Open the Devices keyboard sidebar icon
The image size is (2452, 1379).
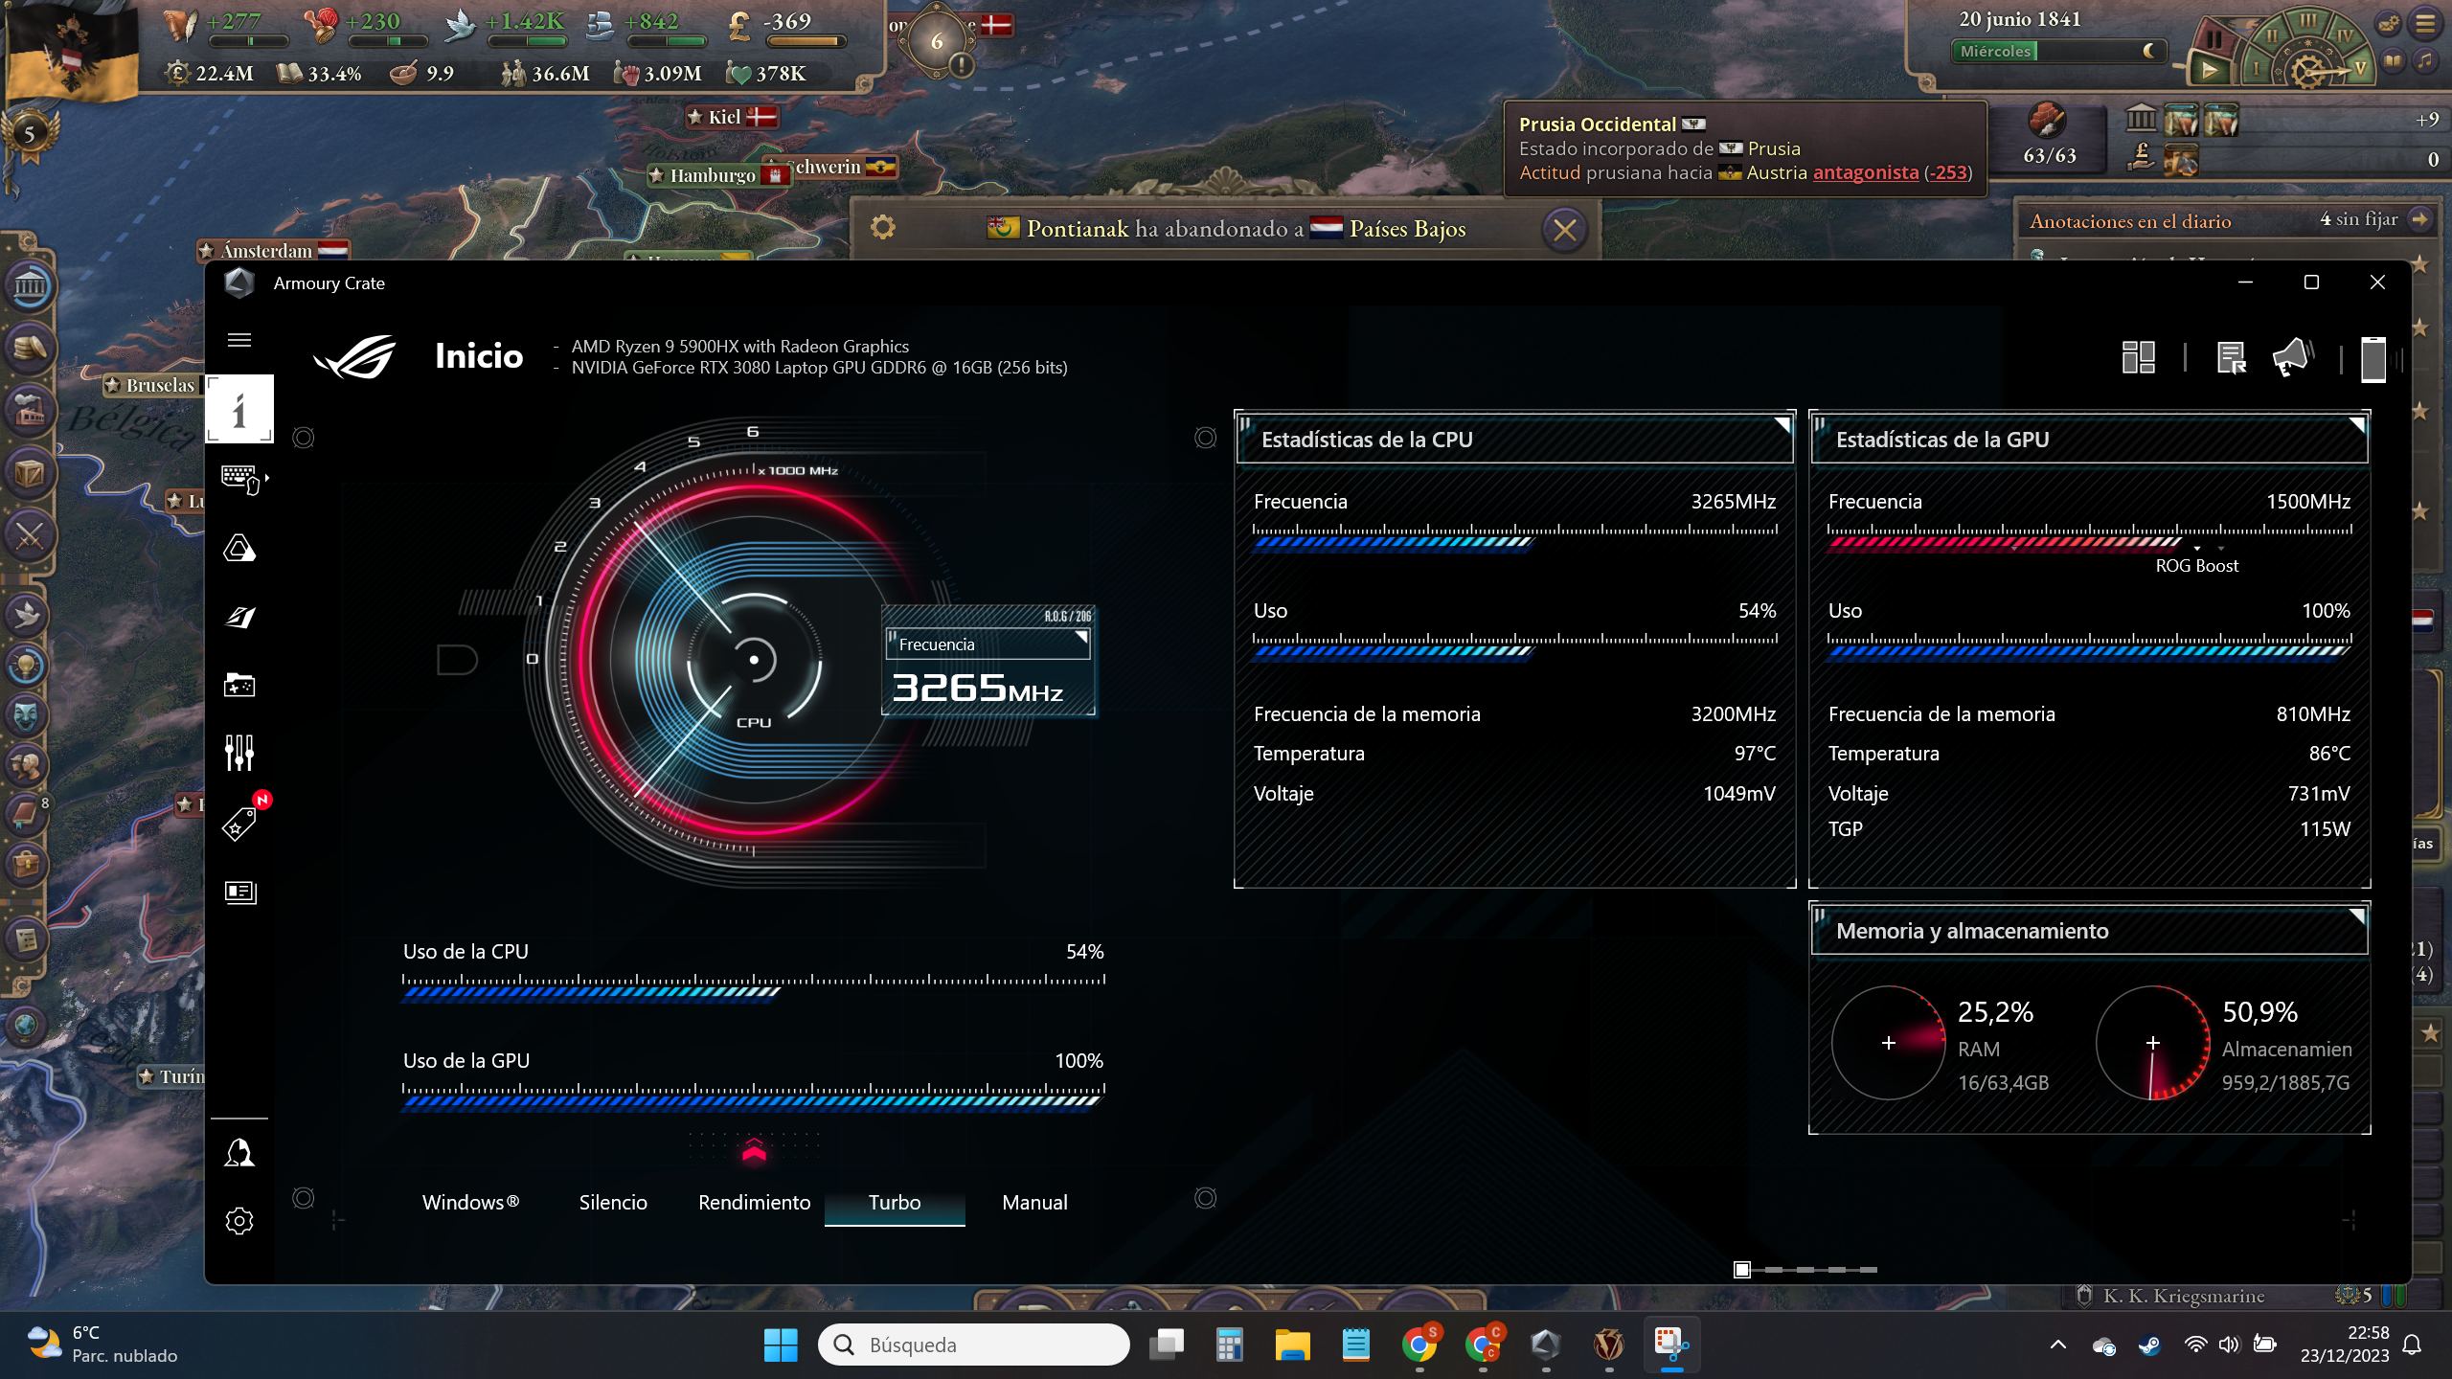241,479
